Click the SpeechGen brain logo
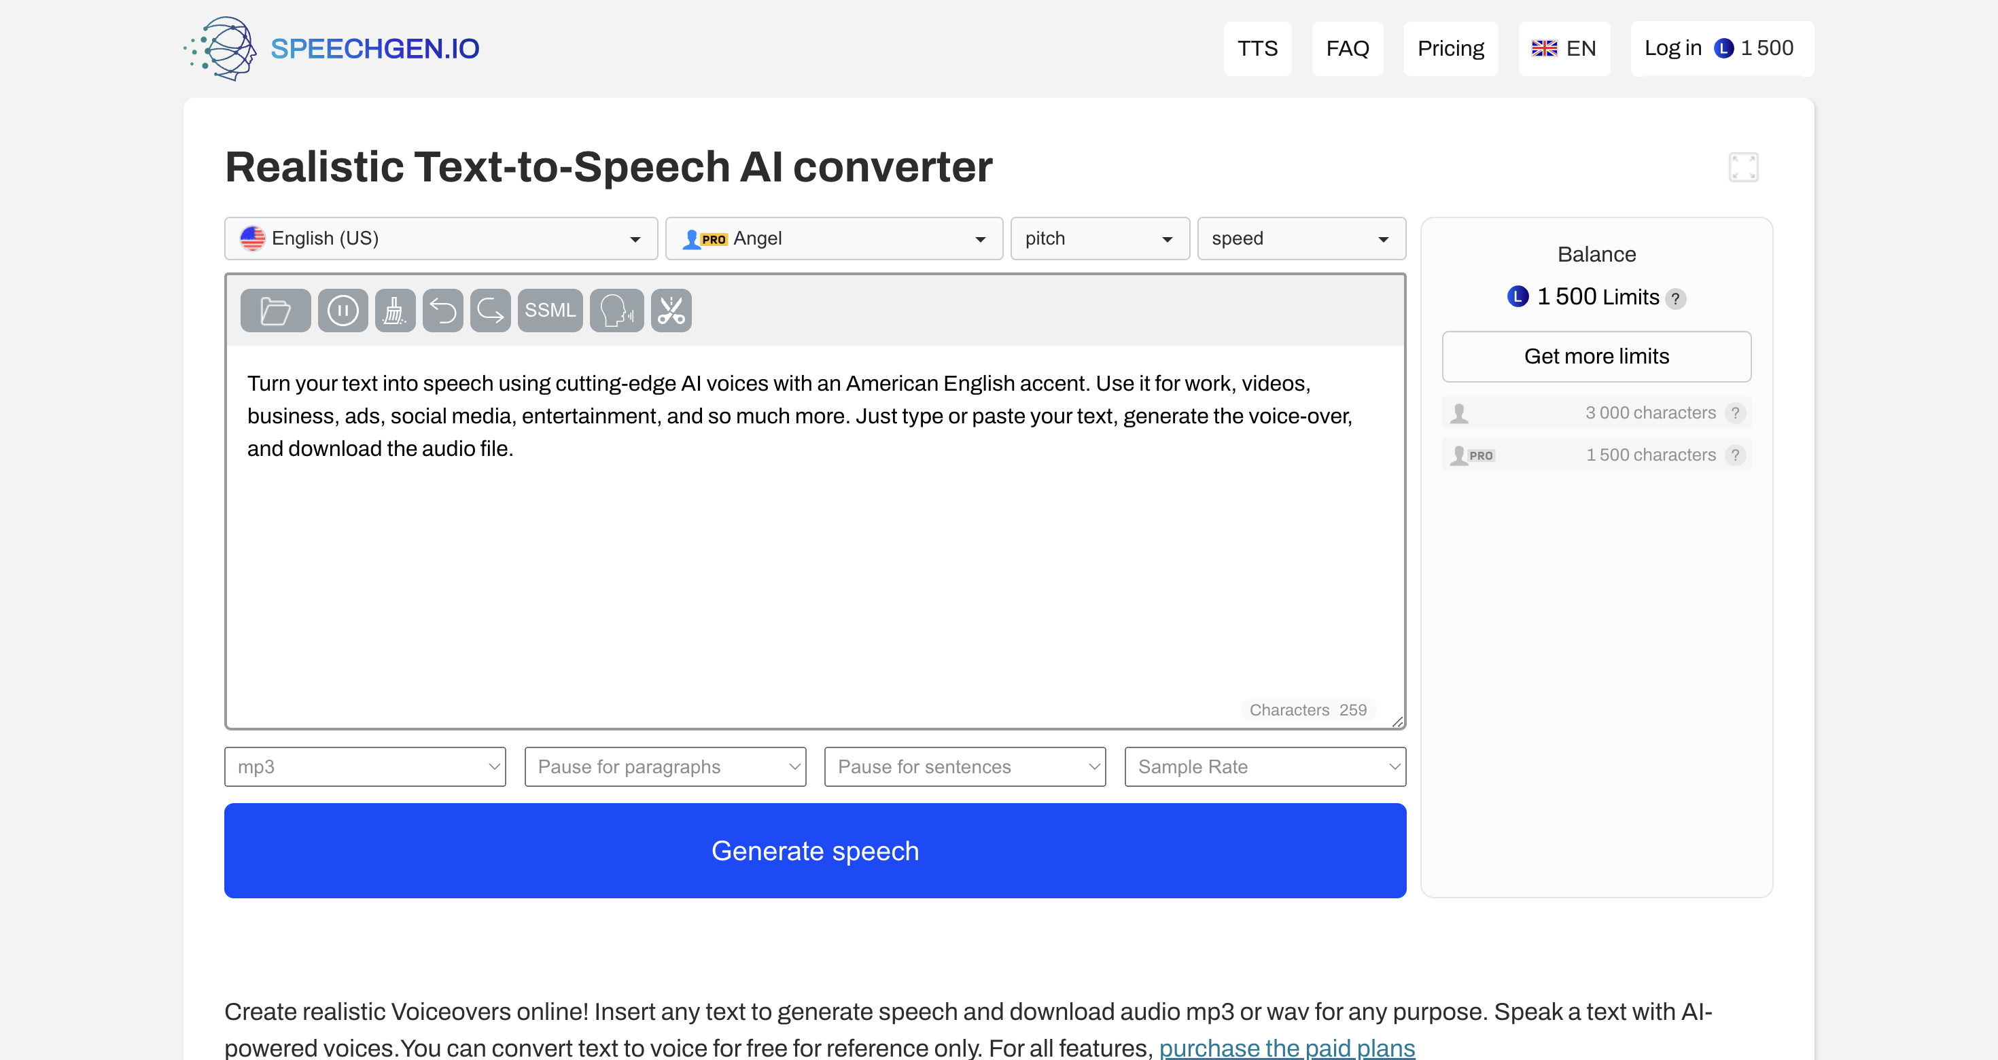The width and height of the screenshot is (1998, 1060). 221,49
